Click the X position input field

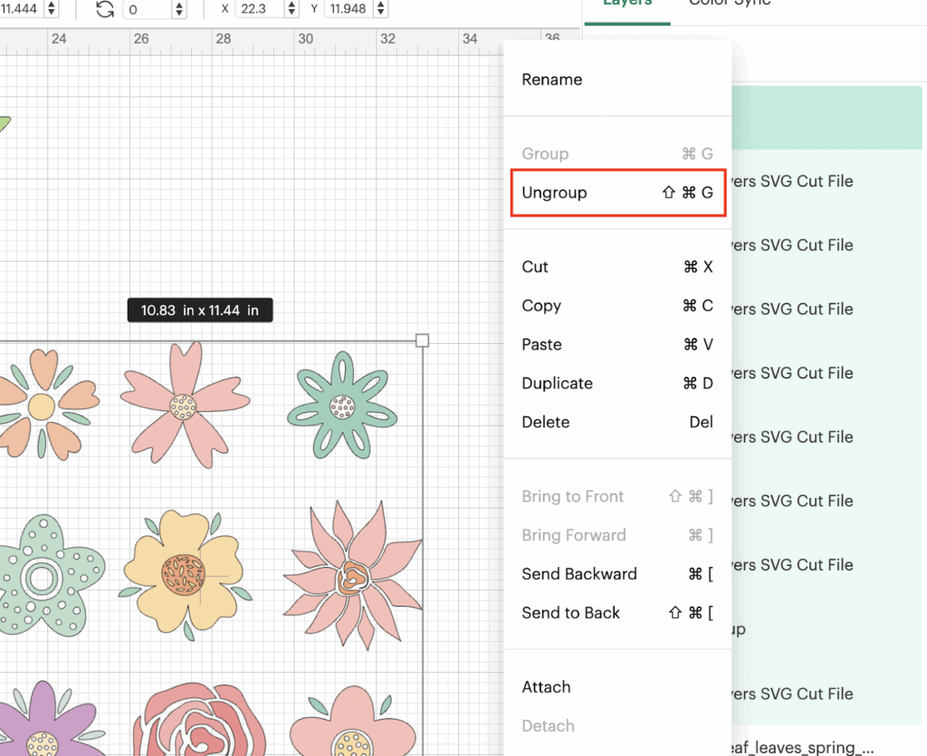[x=258, y=9]
